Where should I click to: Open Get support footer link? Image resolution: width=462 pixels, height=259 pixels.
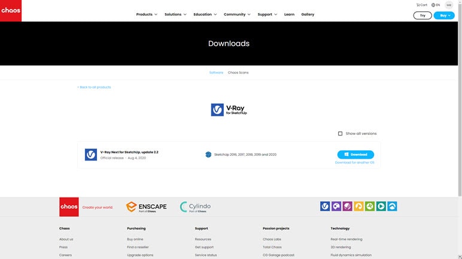[204, 247]
